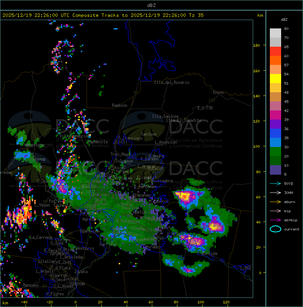
Task: Select the slate purple 5-10 dBZ swatch
Action: (x=275, y=170)
